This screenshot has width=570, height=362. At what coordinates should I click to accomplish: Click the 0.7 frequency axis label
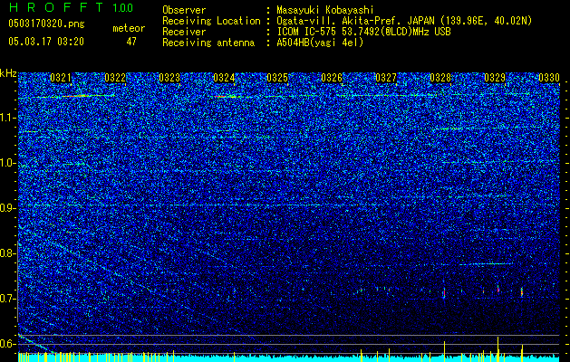(7, 299)
